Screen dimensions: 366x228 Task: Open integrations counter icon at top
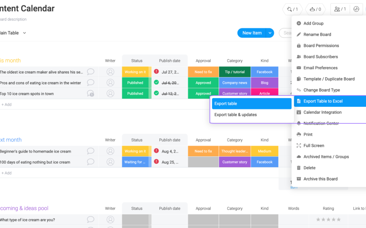292,9
